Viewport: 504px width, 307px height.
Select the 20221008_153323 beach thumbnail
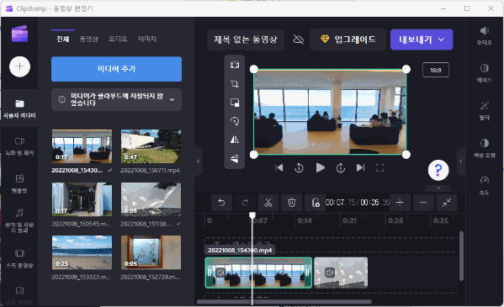(x=82, y=252)
